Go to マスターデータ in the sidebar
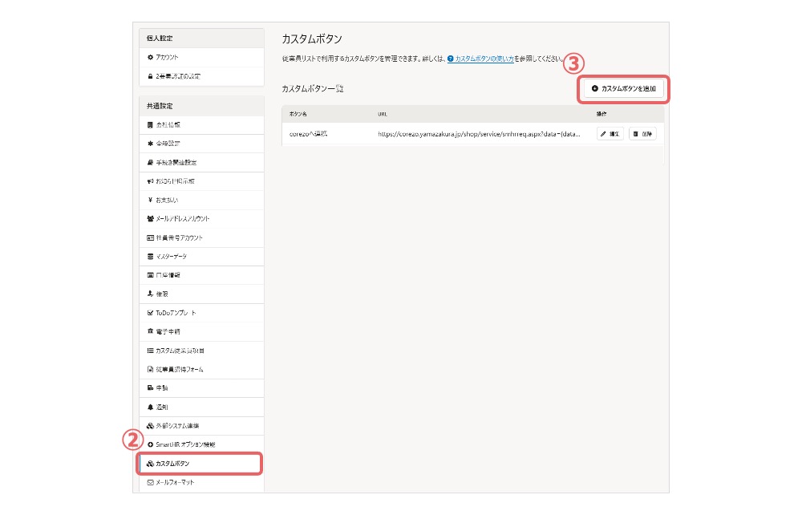This screenshot has height=515, width=802. click(172, 257)
